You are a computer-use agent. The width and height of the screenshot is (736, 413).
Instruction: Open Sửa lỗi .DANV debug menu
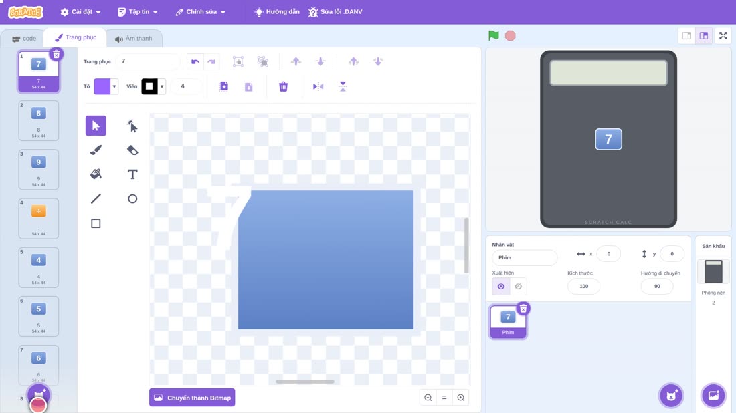tap(335, 12)
